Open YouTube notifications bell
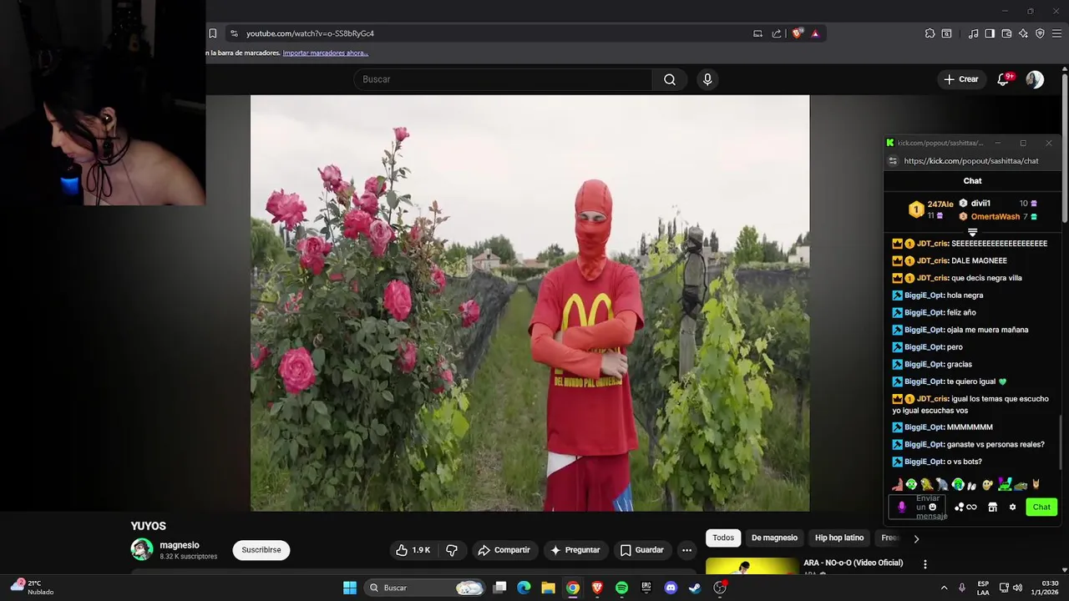Screen dimensions: 1069x601 (x=1004, y=79)
